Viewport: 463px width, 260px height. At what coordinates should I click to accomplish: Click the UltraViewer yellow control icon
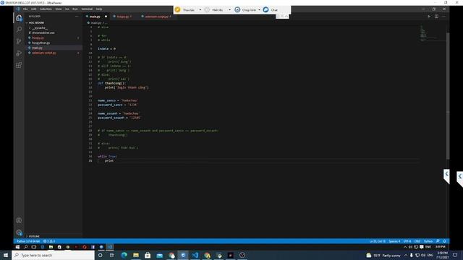click(177, 9)
